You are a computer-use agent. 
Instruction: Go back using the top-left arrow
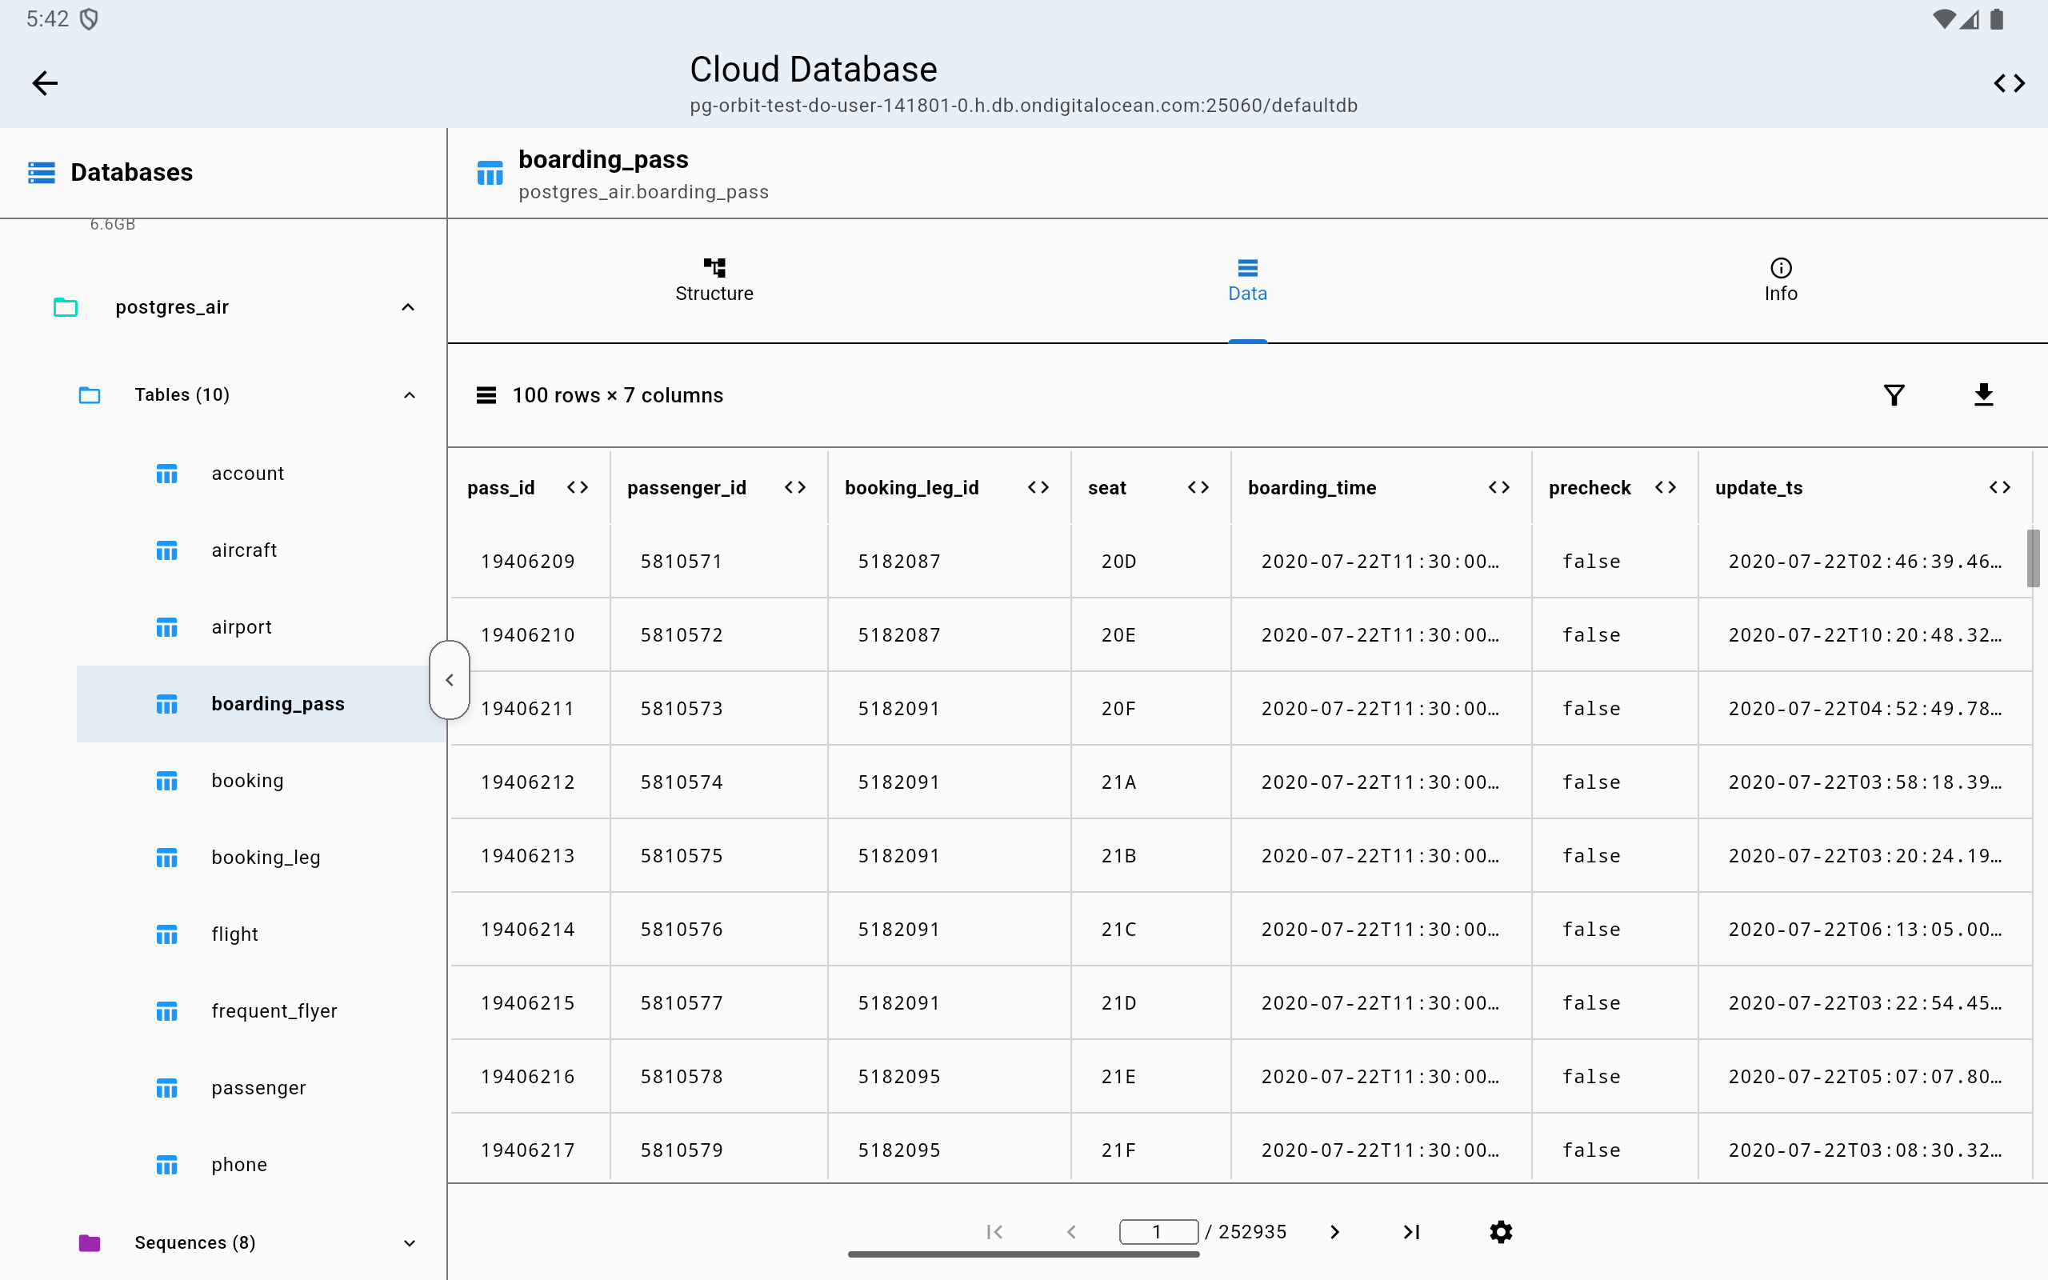click(x=45, y=83)
